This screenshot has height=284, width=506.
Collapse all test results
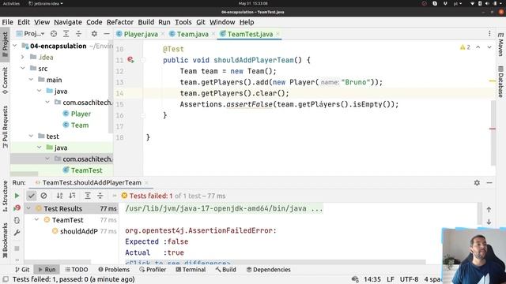coord(100,196)
